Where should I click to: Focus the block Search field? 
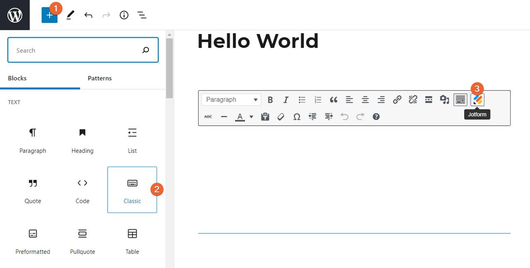point(83,50)
